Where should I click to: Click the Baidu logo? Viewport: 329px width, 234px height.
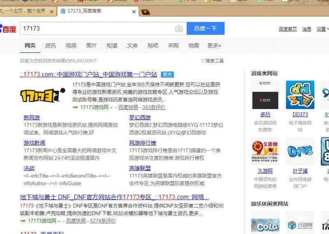point(8,28)
